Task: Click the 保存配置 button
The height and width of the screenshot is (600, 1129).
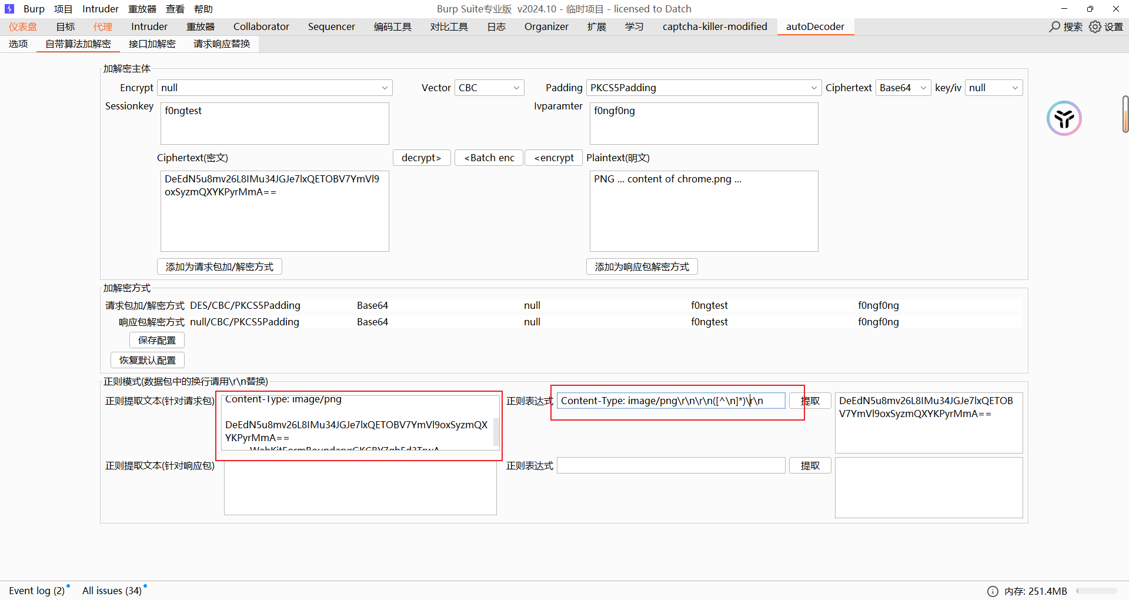Action: (157, 340)
